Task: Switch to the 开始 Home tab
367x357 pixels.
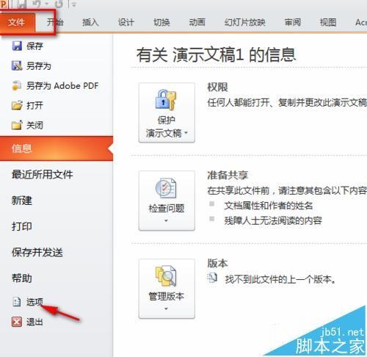Action: (x=55, y=23)
